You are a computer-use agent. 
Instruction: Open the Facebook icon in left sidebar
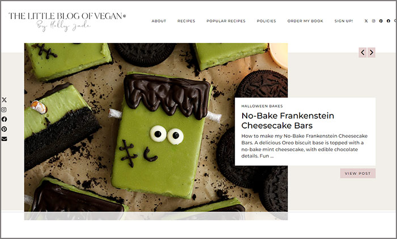(x=4, y=119)
